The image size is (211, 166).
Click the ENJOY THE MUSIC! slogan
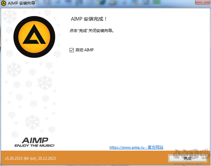coord(34,145)
